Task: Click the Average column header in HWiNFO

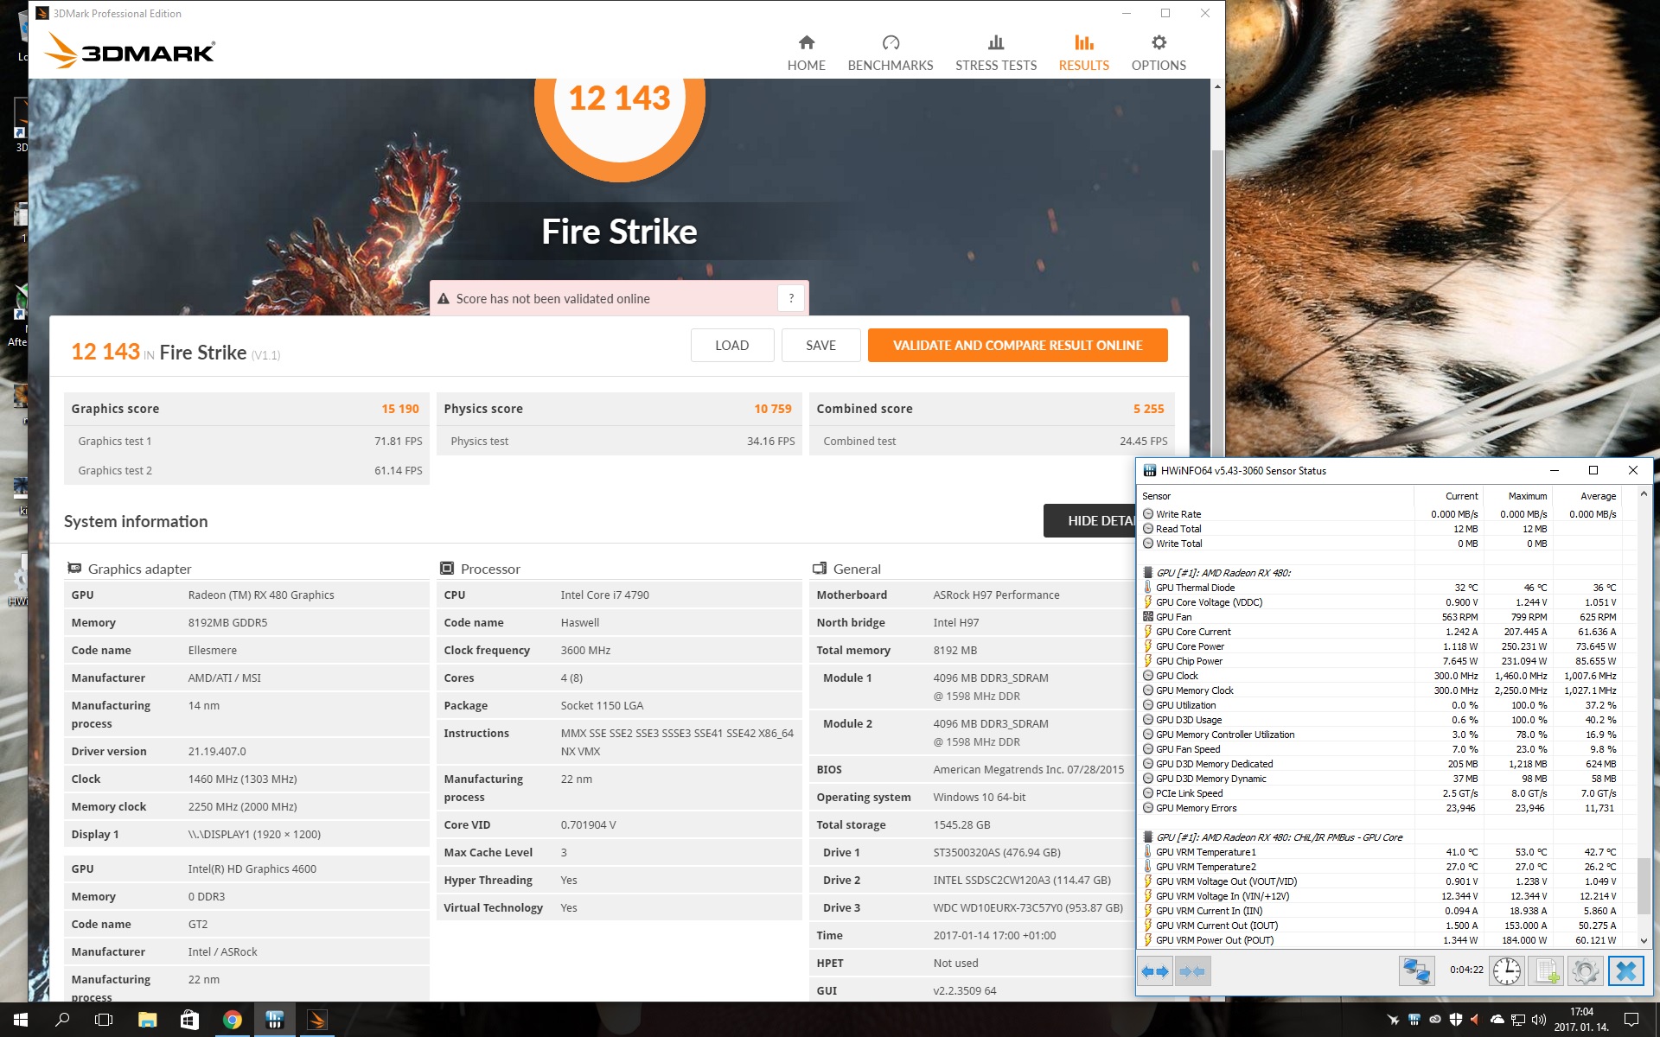Action: click(1587, 496)
